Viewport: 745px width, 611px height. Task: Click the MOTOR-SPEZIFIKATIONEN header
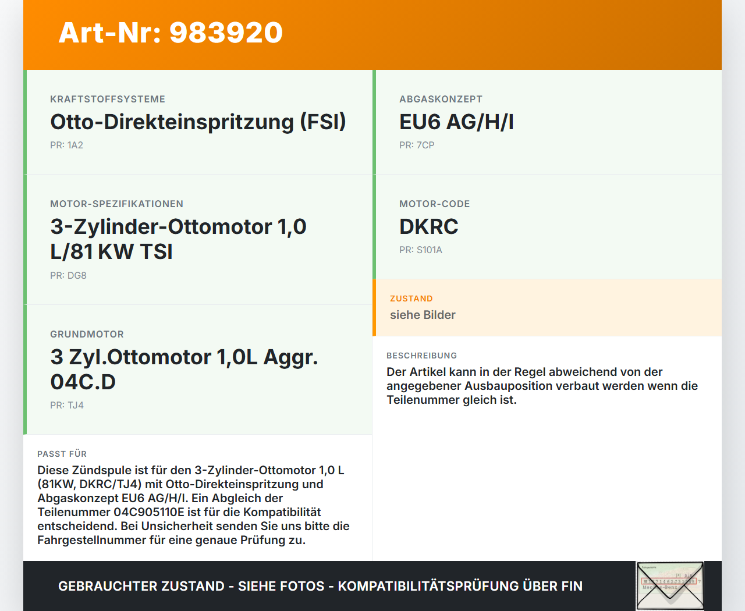point(116,204)
